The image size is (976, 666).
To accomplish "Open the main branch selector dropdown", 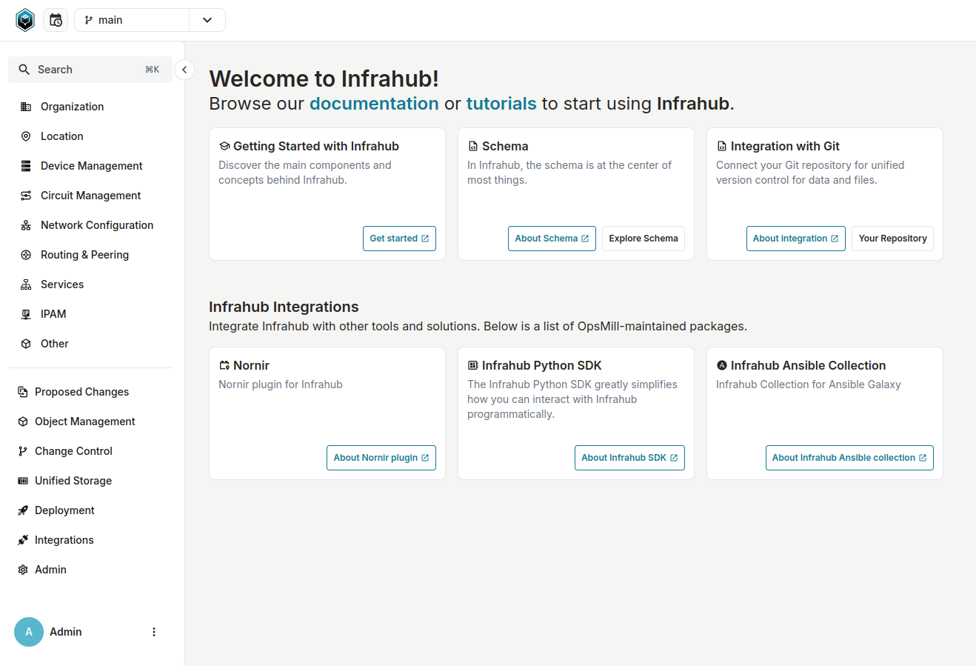I will point(207,20).
